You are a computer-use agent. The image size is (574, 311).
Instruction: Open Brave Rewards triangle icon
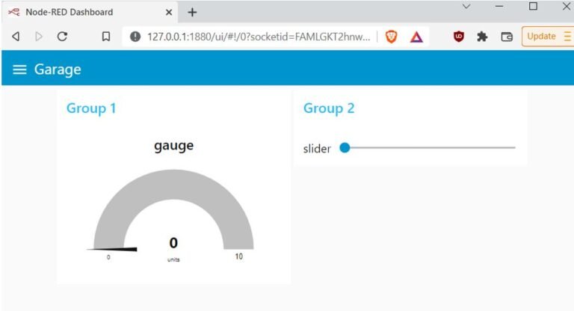coord(416,37)
